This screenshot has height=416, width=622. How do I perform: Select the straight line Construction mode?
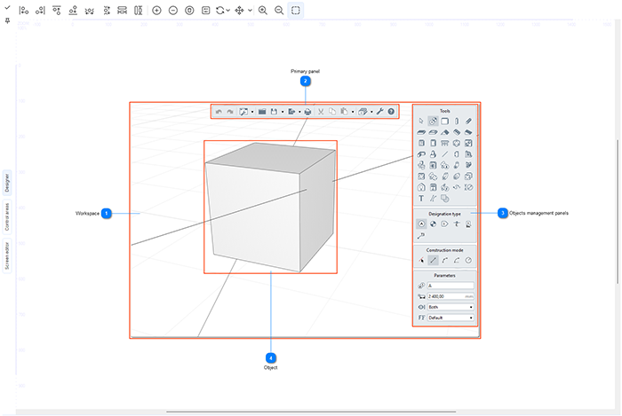click(434, 260)
